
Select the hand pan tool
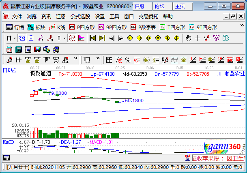pyautogui.click(x=188, y=38)
